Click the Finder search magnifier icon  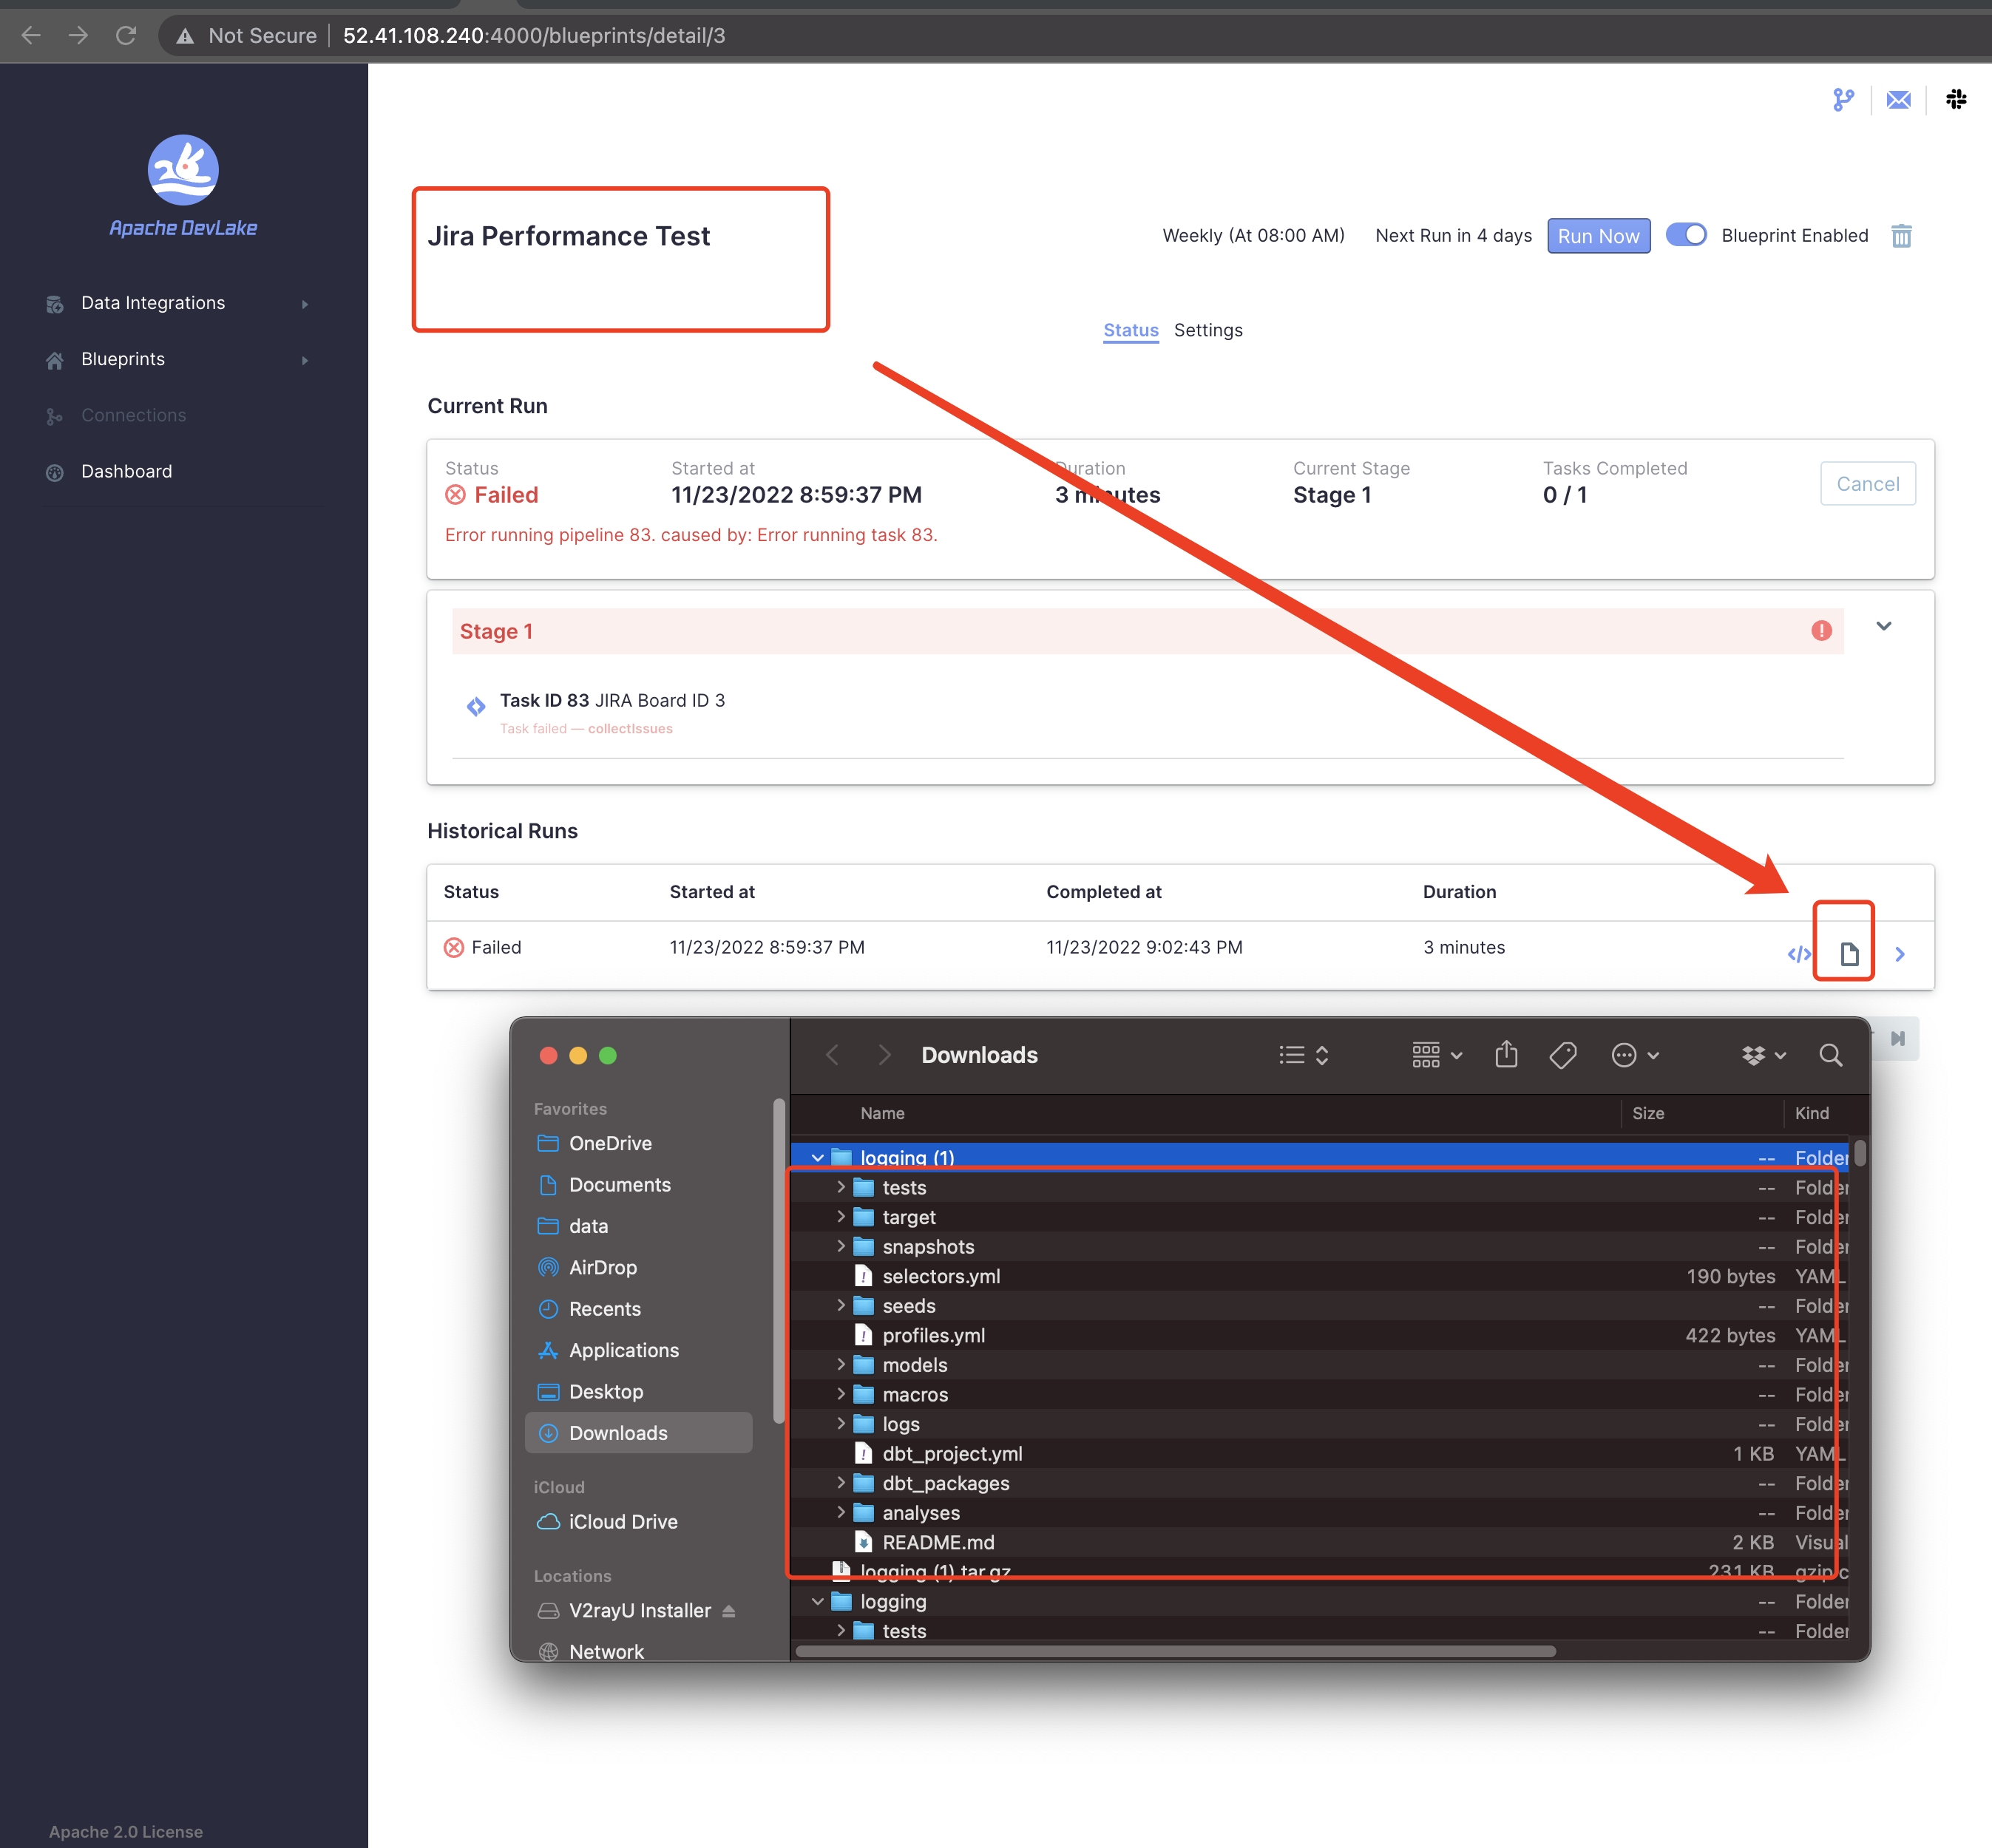(1830, 1055)
